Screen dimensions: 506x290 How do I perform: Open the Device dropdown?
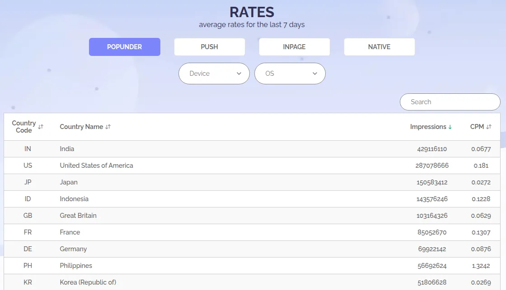click(x=214, y=74)
